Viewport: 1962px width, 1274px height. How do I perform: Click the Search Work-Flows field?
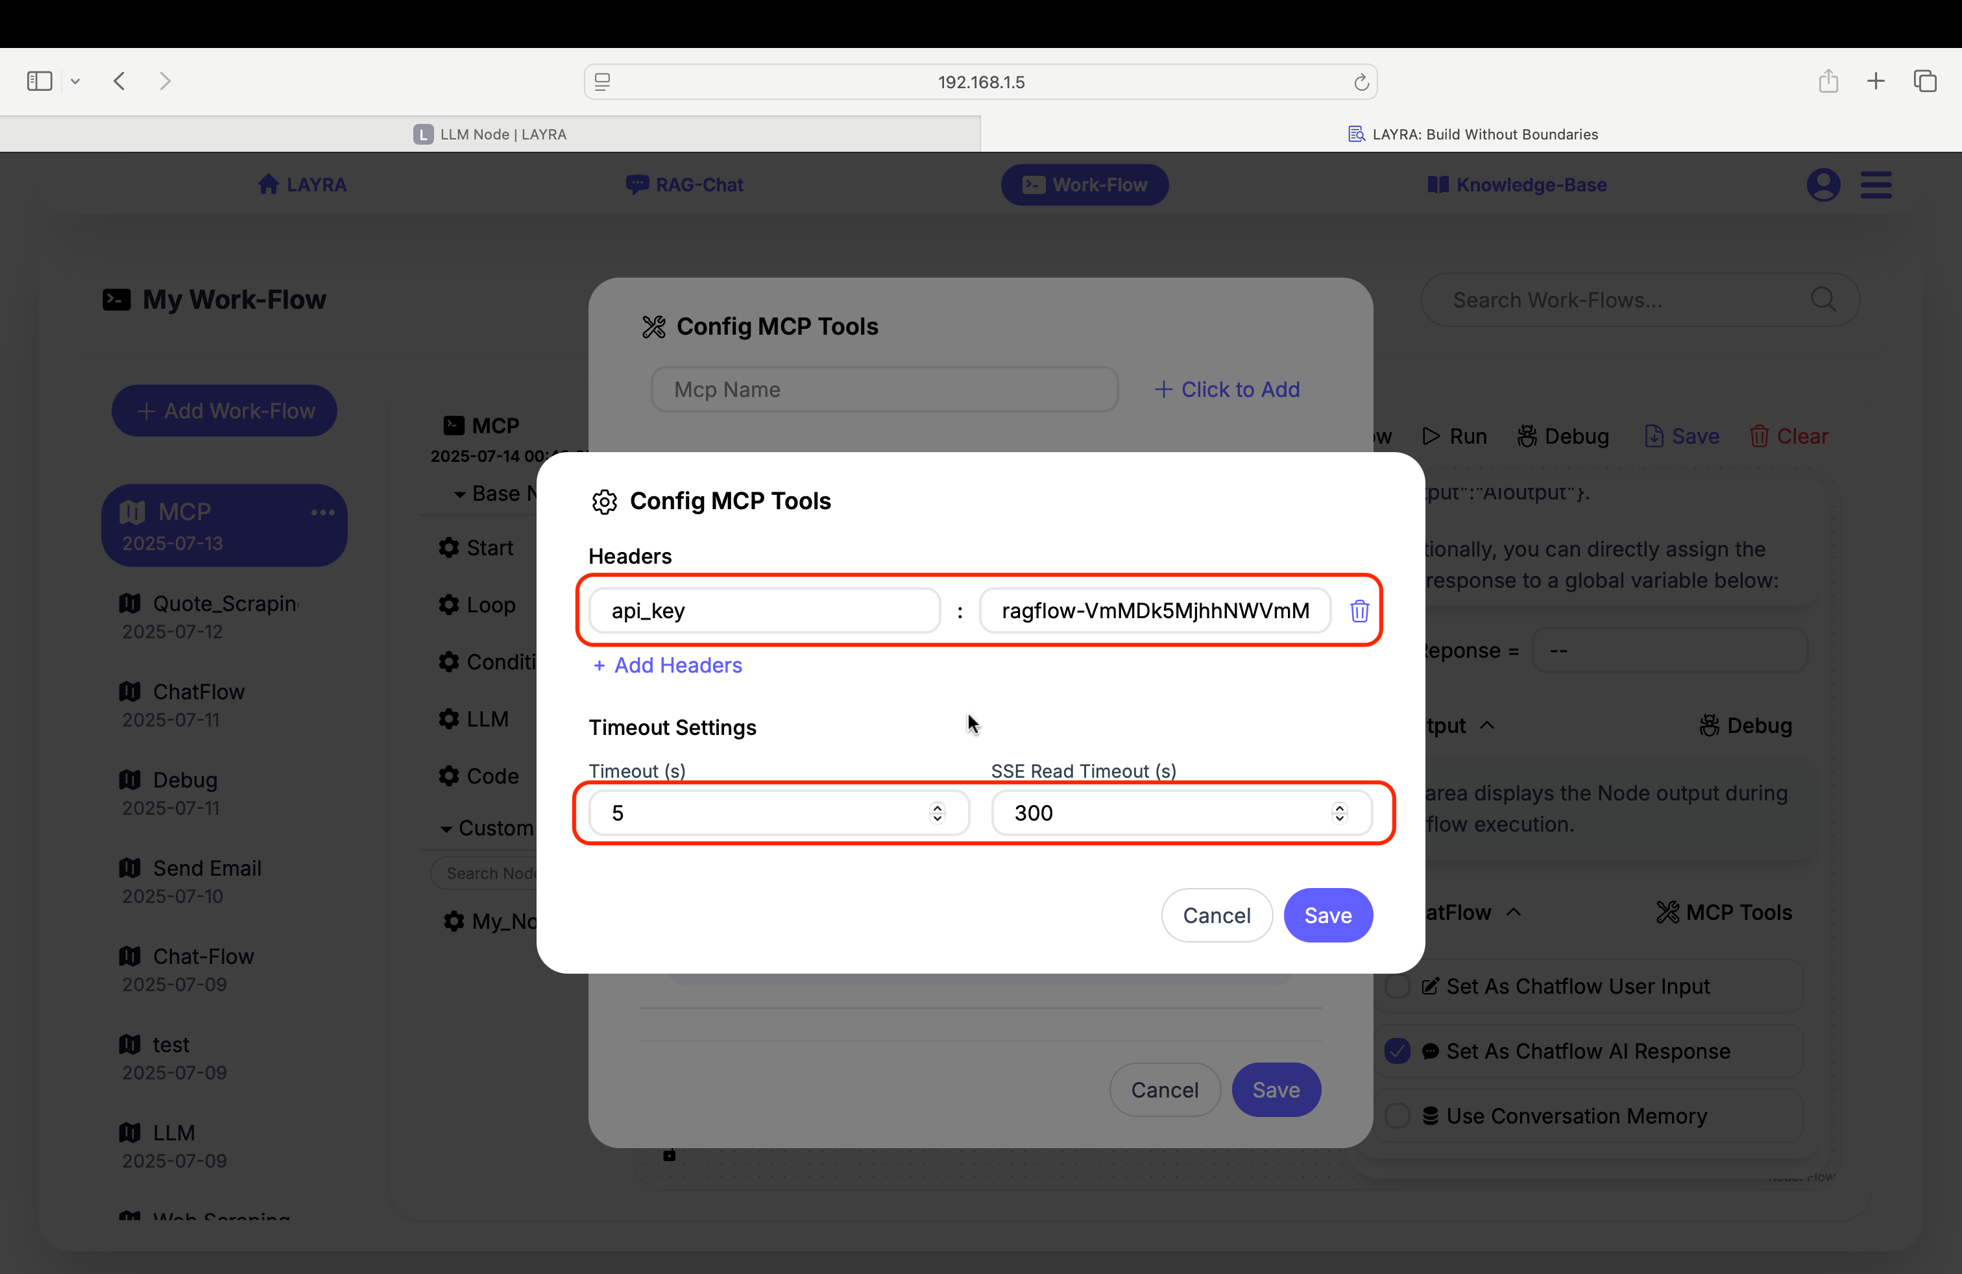1640,300
